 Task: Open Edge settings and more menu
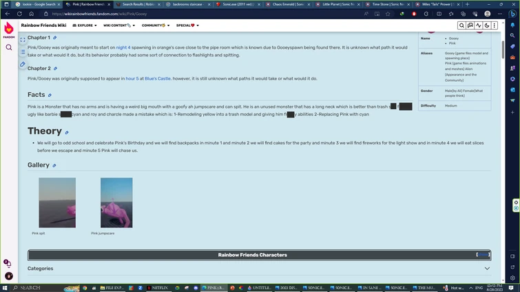[500, 14]
